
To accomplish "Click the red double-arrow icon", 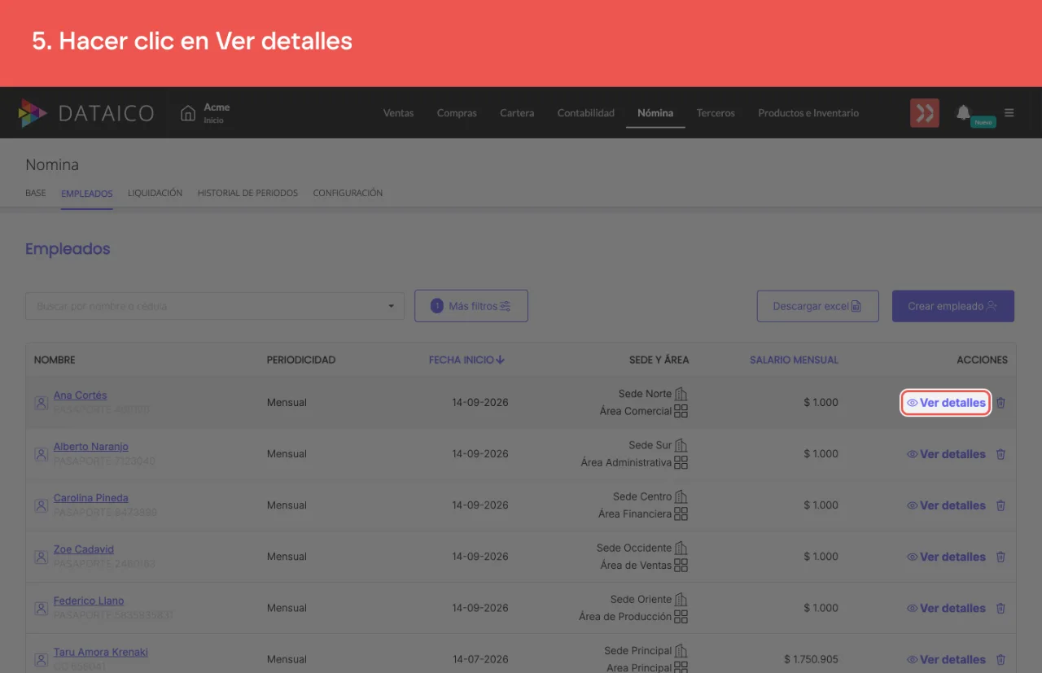I will [925, 113].
